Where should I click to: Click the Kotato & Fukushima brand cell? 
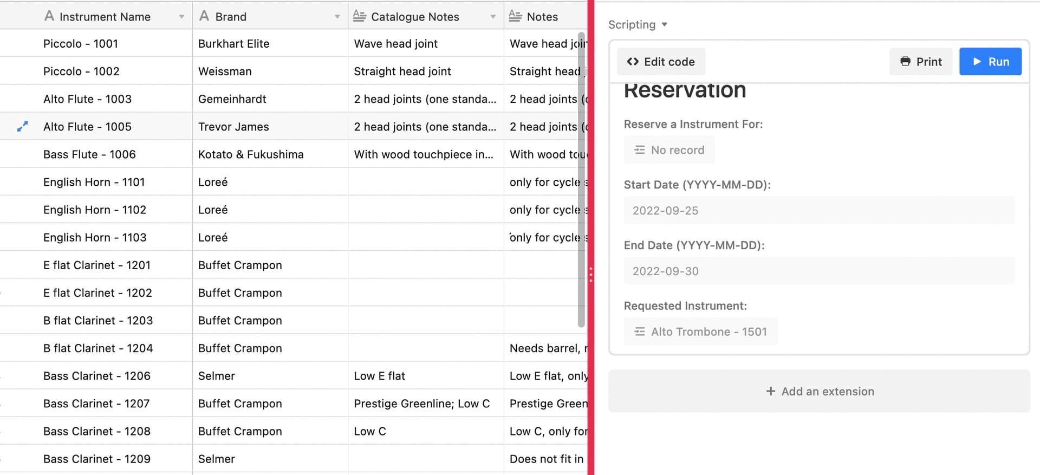[270, 154]
